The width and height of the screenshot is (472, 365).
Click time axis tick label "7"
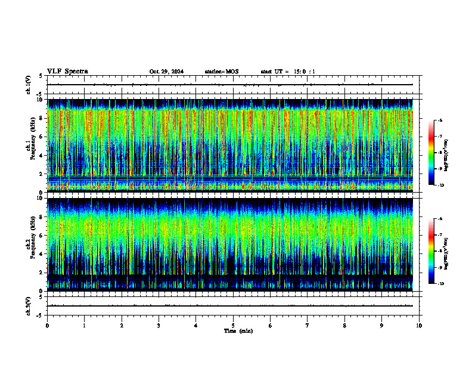tap(308, 326)
